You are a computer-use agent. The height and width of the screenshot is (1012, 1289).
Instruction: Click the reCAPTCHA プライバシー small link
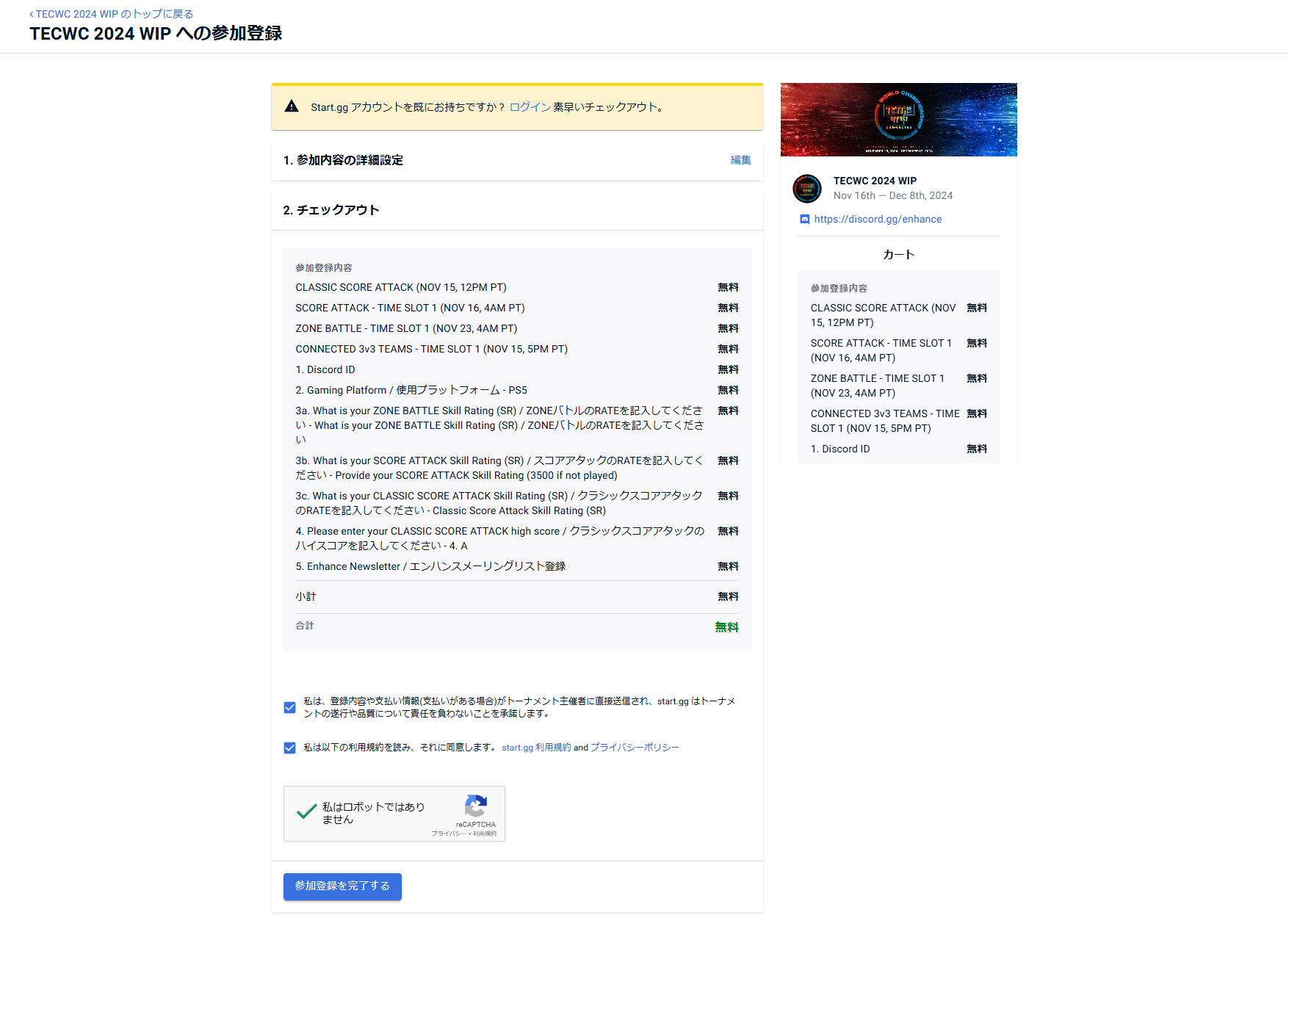[x=448, y=834]
